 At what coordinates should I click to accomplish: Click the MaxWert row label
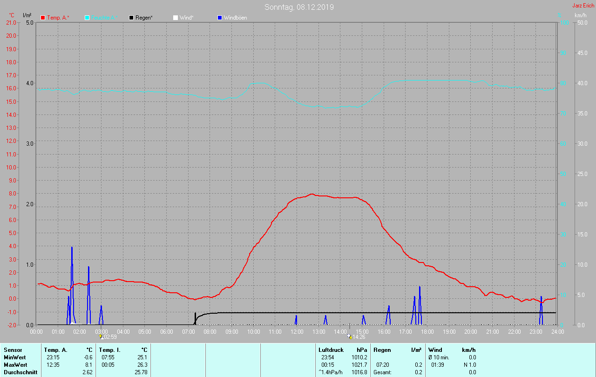point(14,364)
